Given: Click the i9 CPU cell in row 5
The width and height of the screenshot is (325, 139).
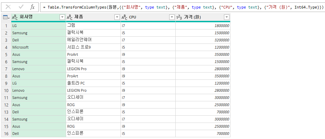Looking at the screenshot, I should 148,54.
